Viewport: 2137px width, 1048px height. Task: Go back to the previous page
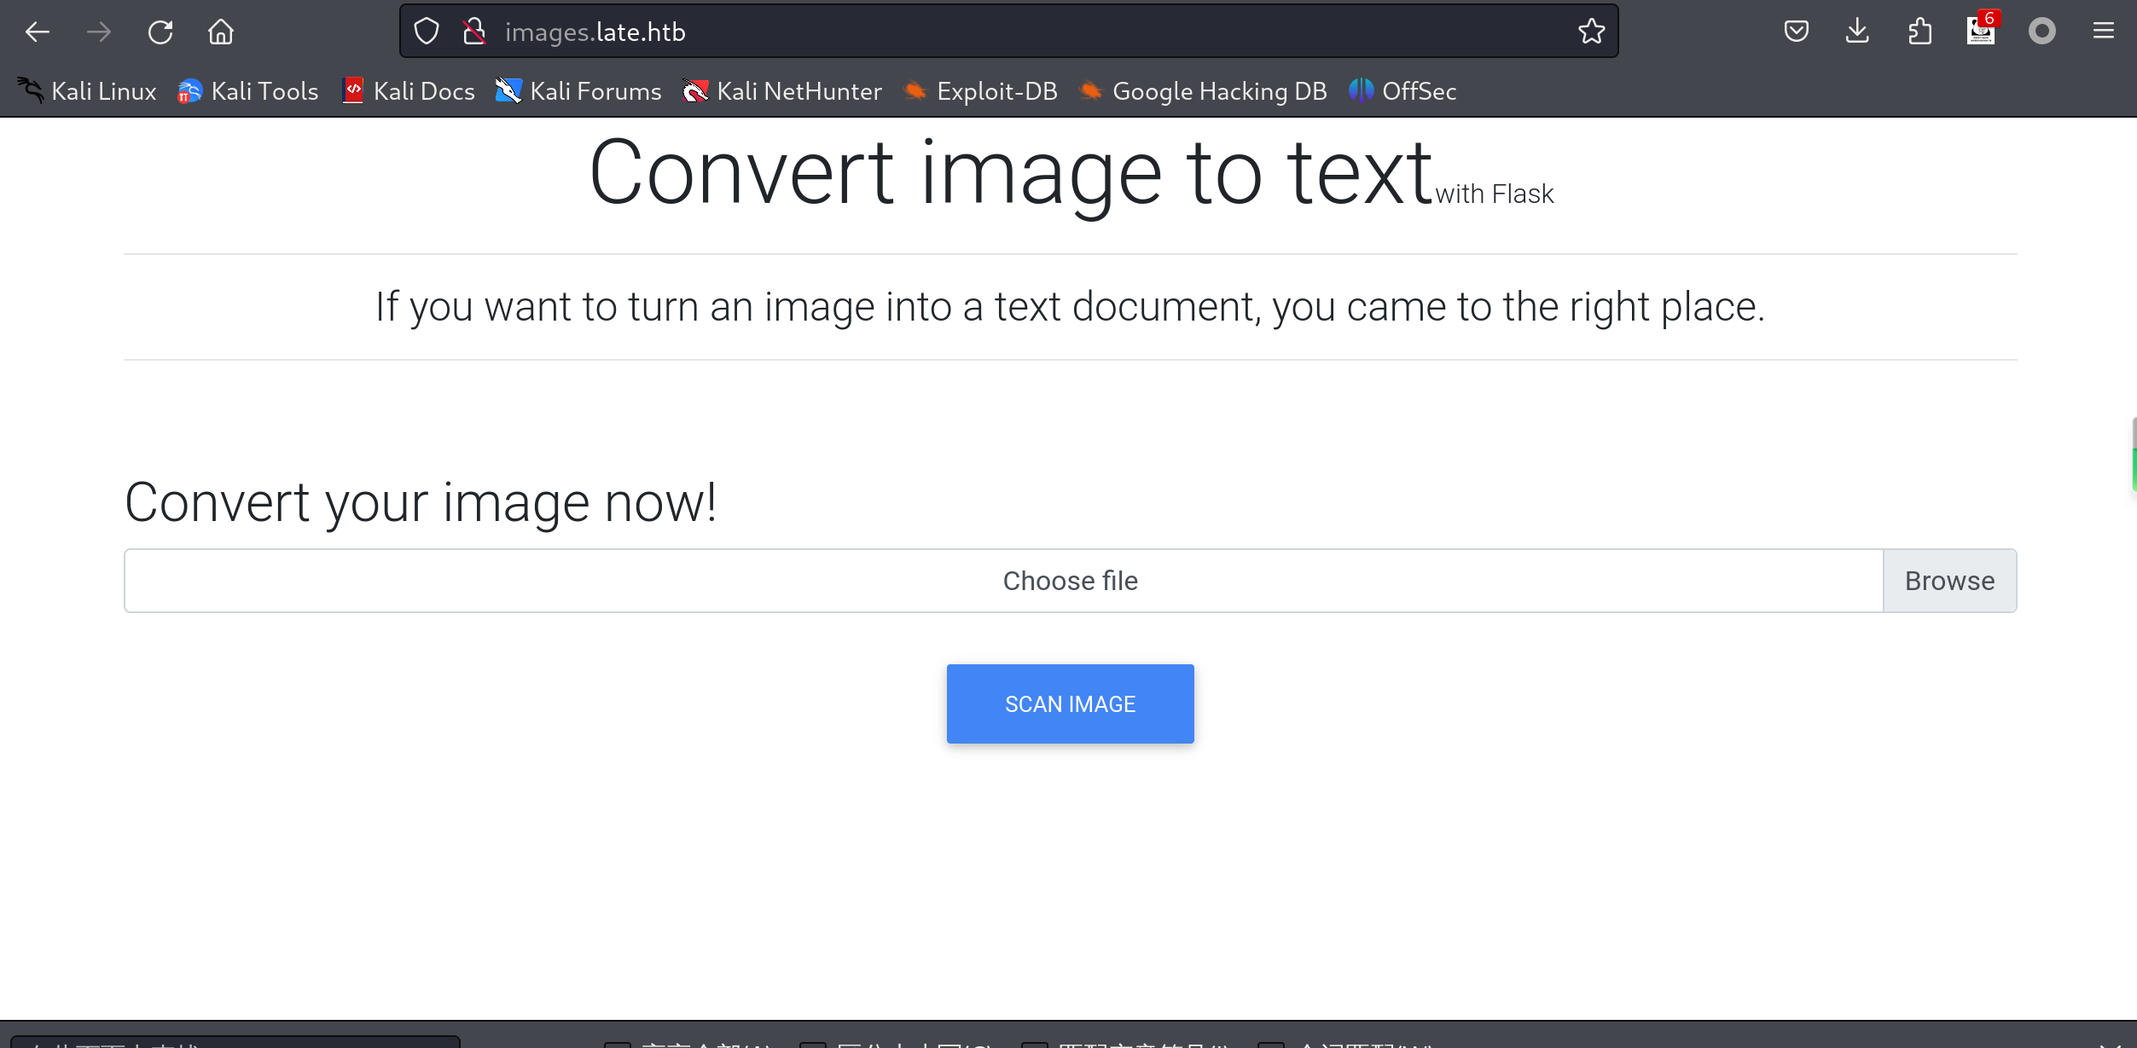(x=38, y=32)
